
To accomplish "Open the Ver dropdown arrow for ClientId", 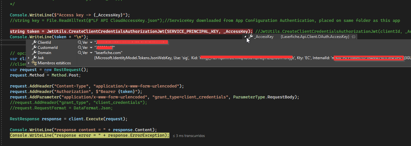I will click(91, 42).
